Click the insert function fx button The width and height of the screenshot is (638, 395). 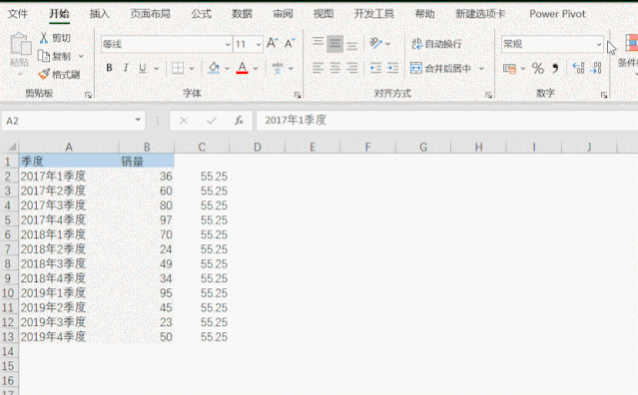click(239, 121)
